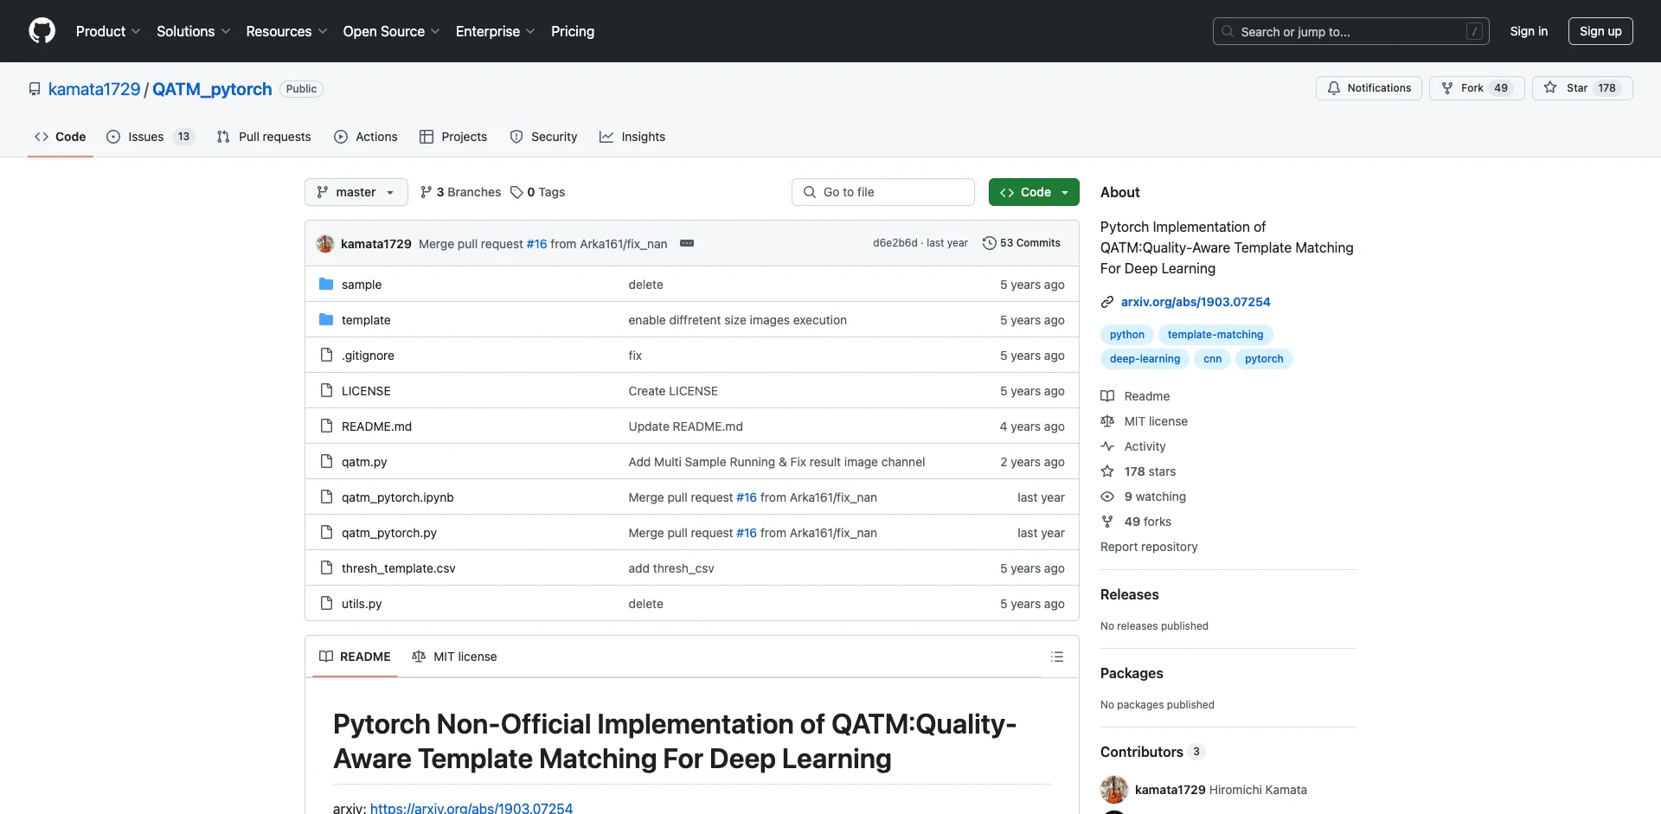The width and height of the screenshot is (1661, 814).
Task: Open the GitHub homepage logo
Action: [x=42, y=31]
